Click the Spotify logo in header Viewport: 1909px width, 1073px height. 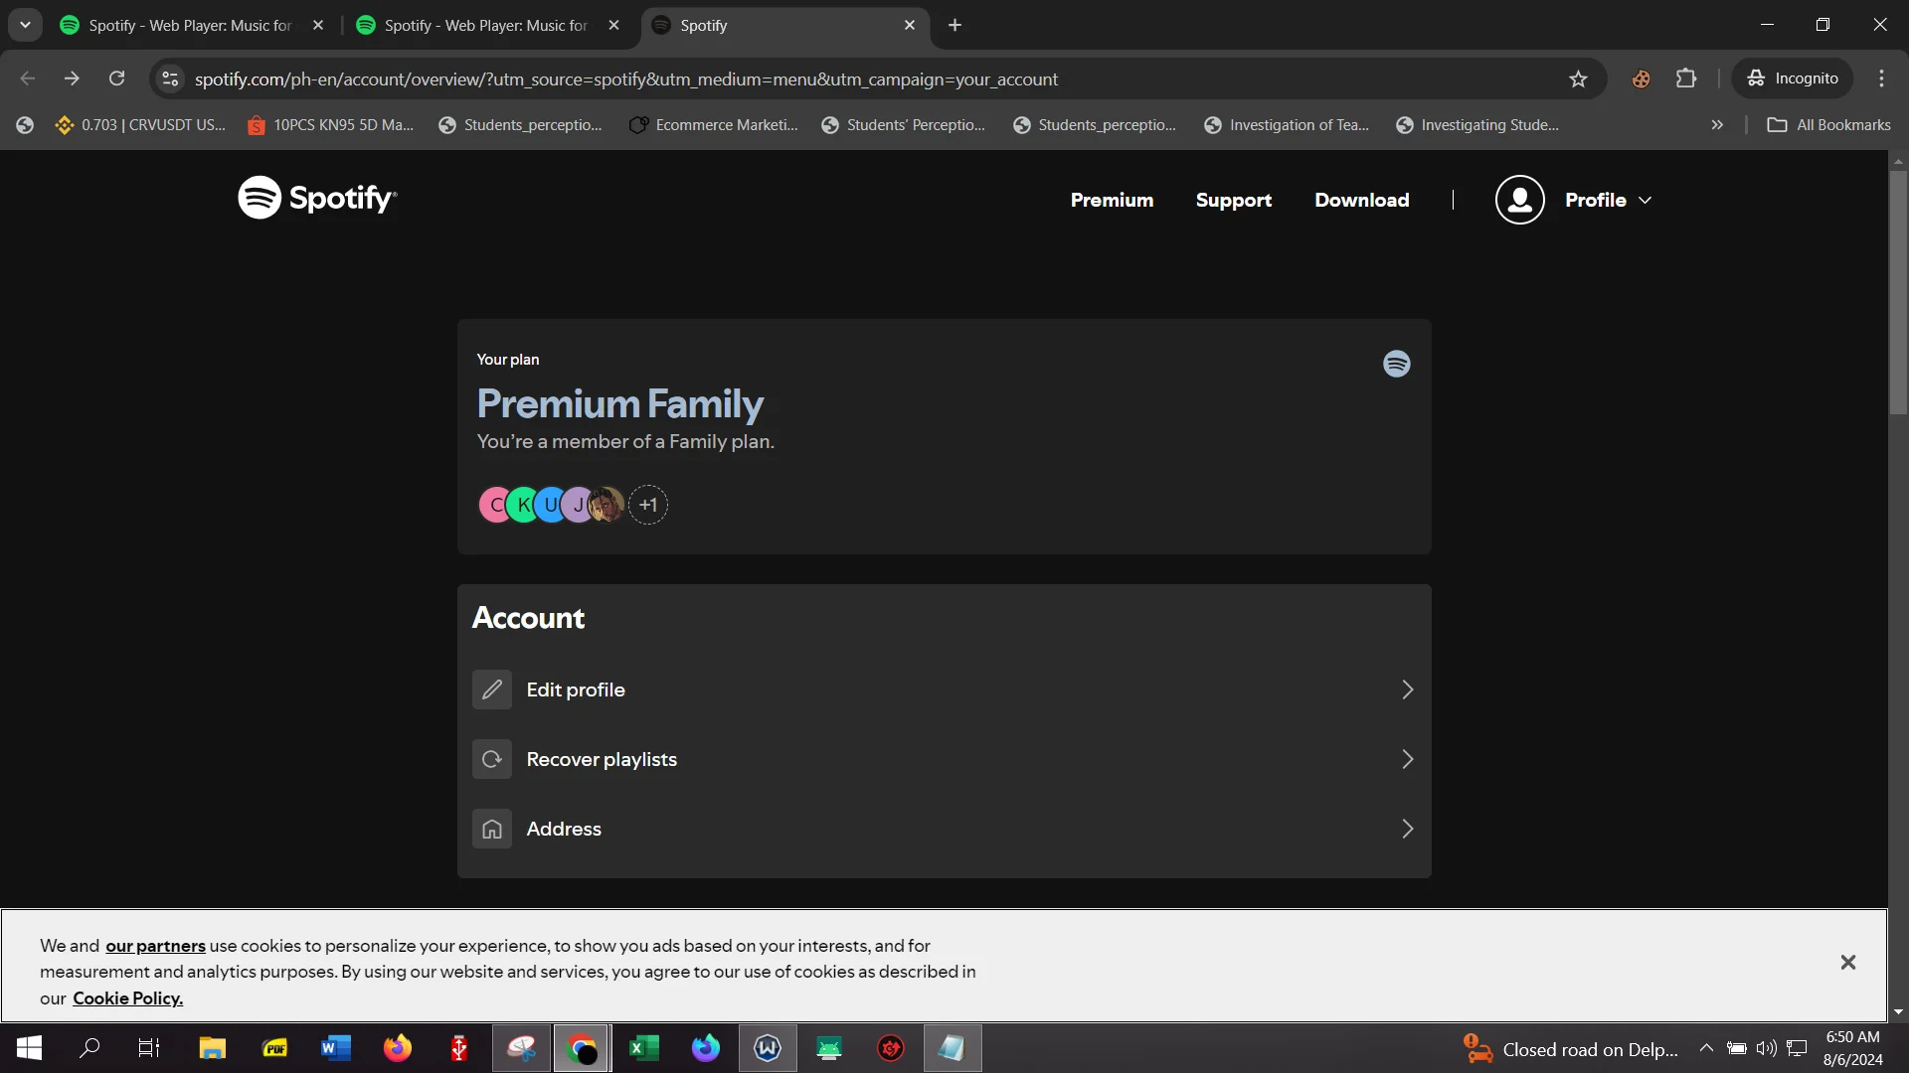(317, 198)
